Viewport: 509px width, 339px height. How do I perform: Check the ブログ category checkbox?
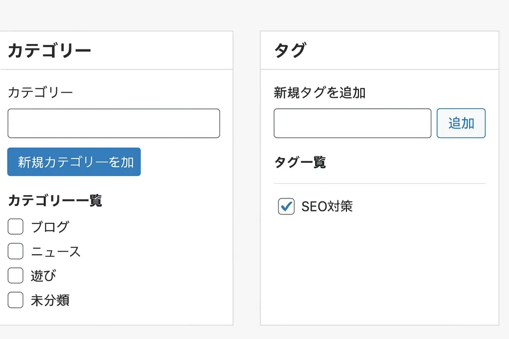(x=15, y=226)
